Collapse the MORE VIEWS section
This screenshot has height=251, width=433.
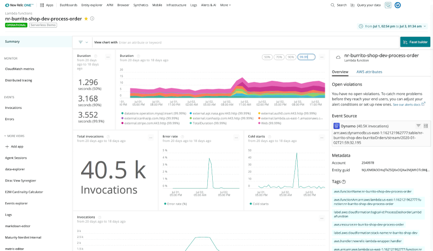coord(15,136)
